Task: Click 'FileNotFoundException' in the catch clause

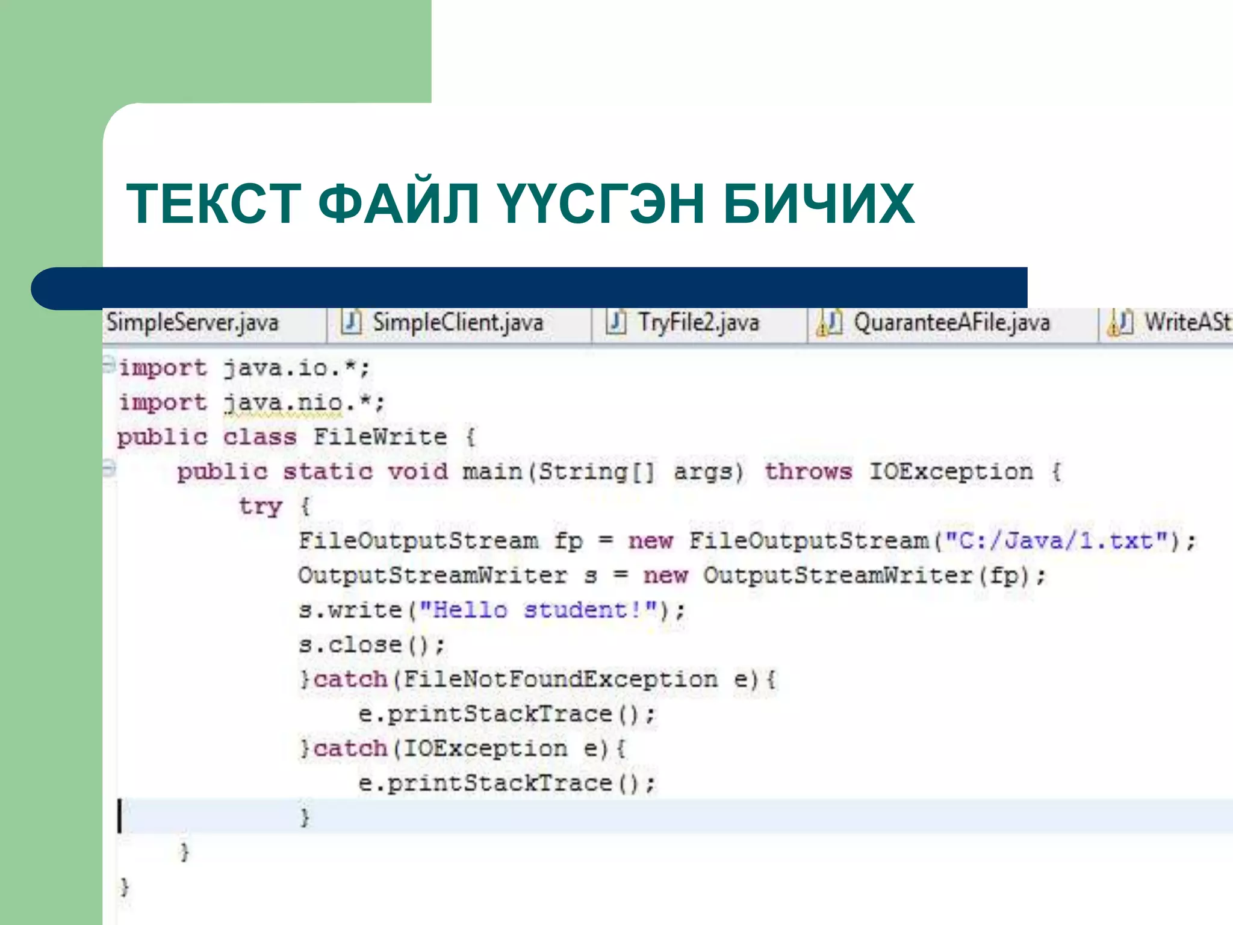Action: tap(560, 679)
